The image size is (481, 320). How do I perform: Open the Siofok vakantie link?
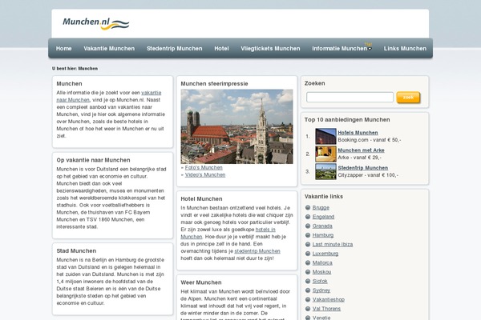(x=320, y=281)
